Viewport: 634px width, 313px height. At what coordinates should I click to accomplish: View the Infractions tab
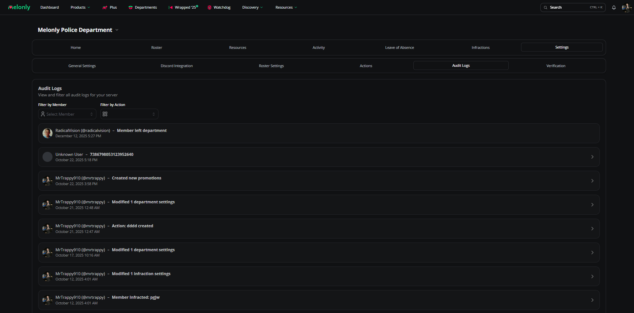[480, 48]
